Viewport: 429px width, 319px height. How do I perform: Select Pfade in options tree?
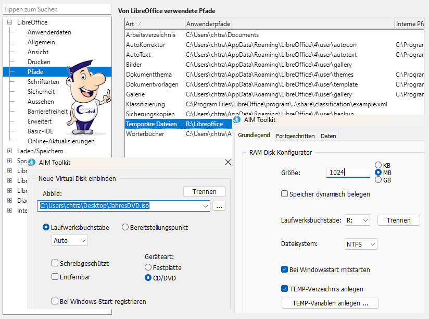tap(35, 72)
